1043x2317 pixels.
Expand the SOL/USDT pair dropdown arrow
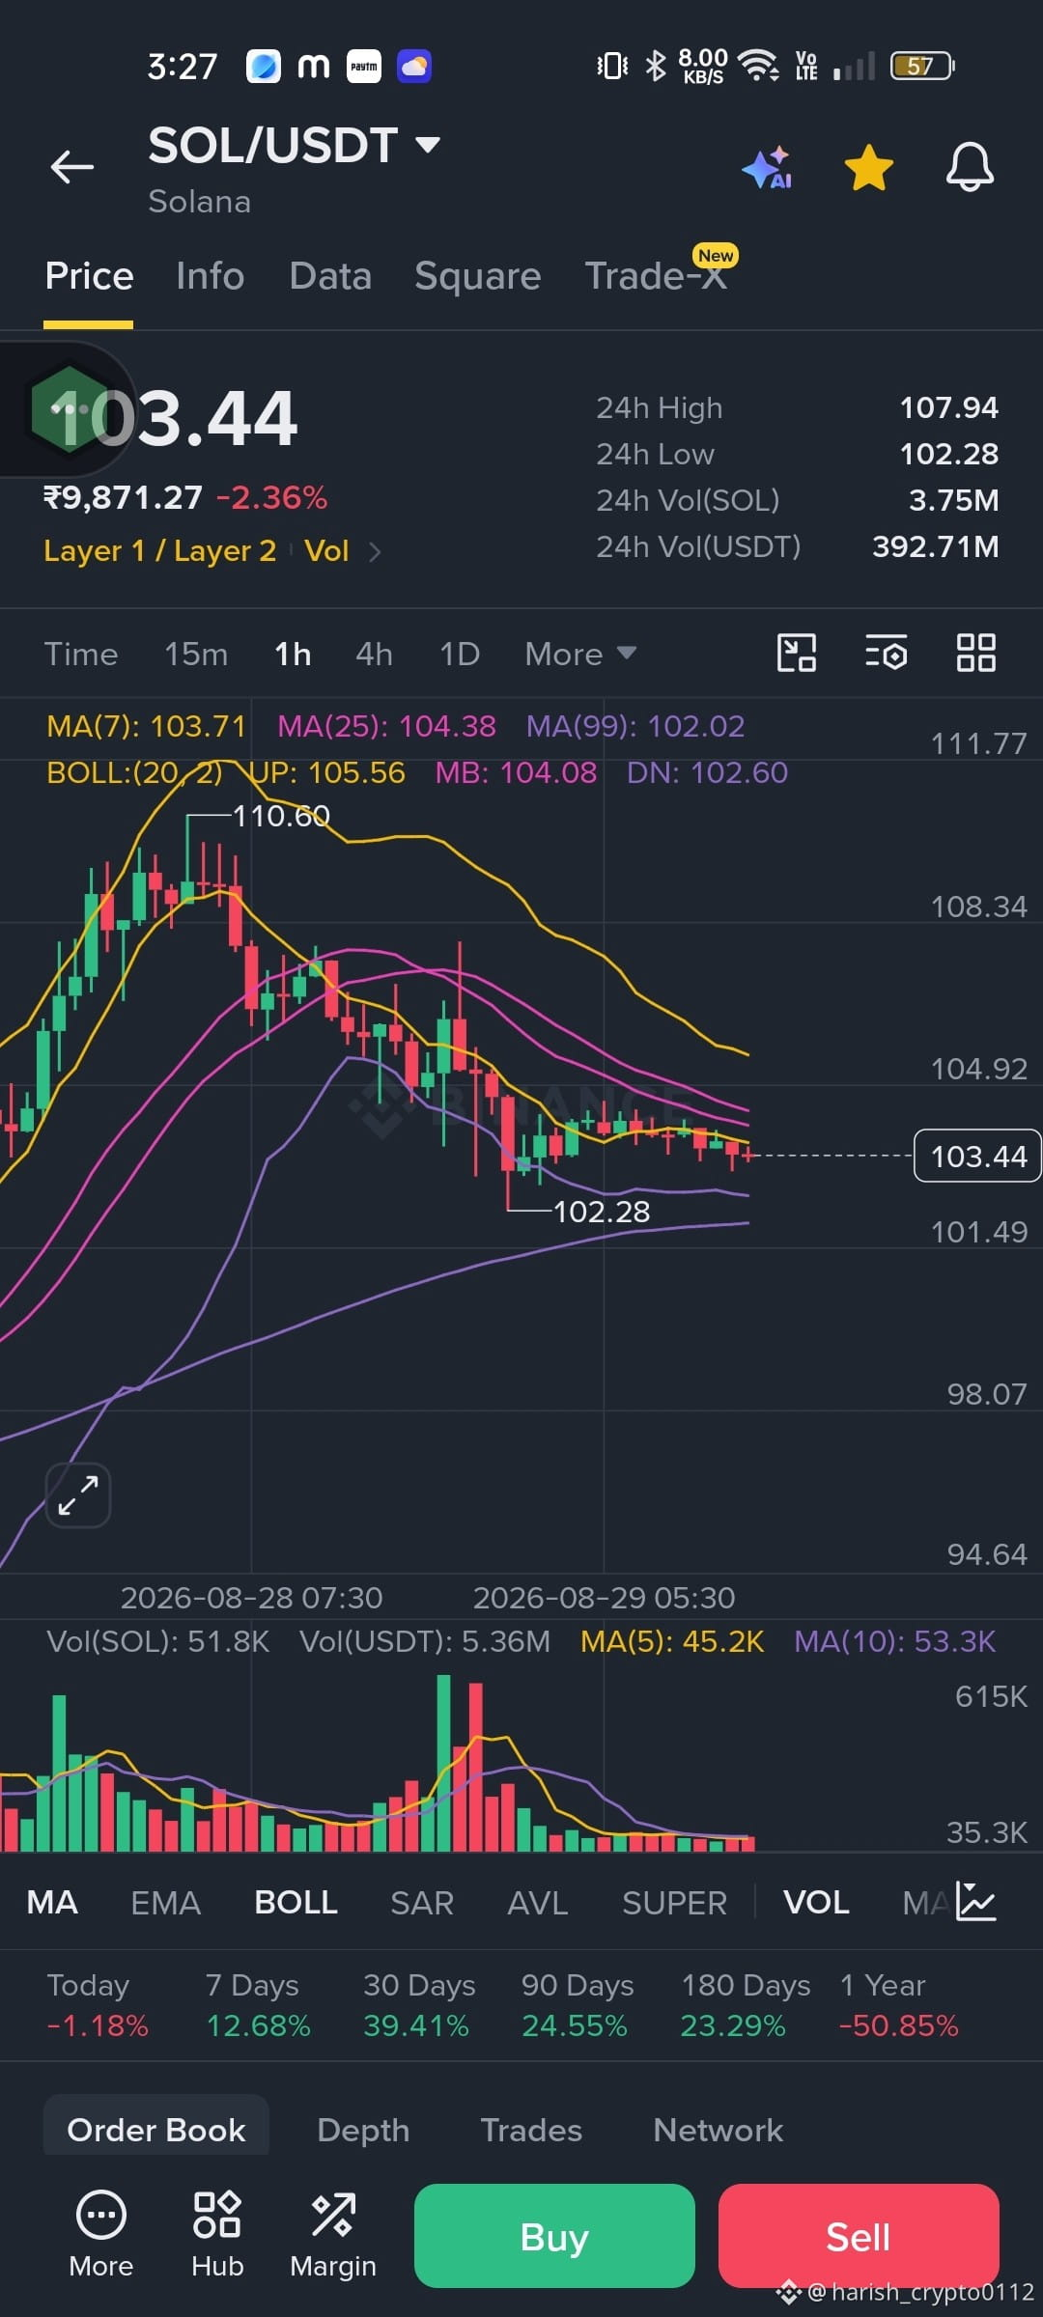click(427, 146)
